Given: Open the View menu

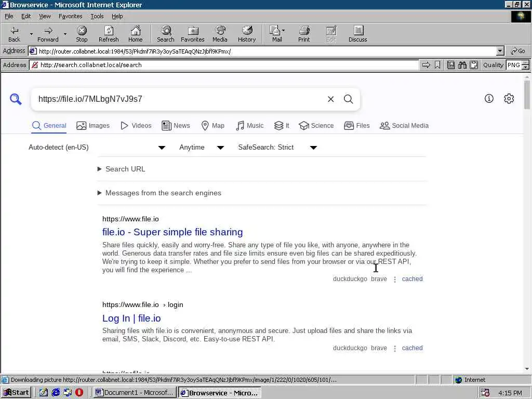Looking at the screenshot, I should tap(45, 16).
